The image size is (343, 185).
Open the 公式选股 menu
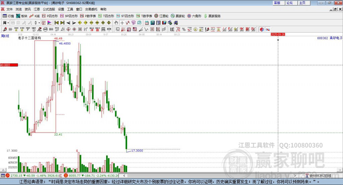pyautogui.click(x=49, y=9)
